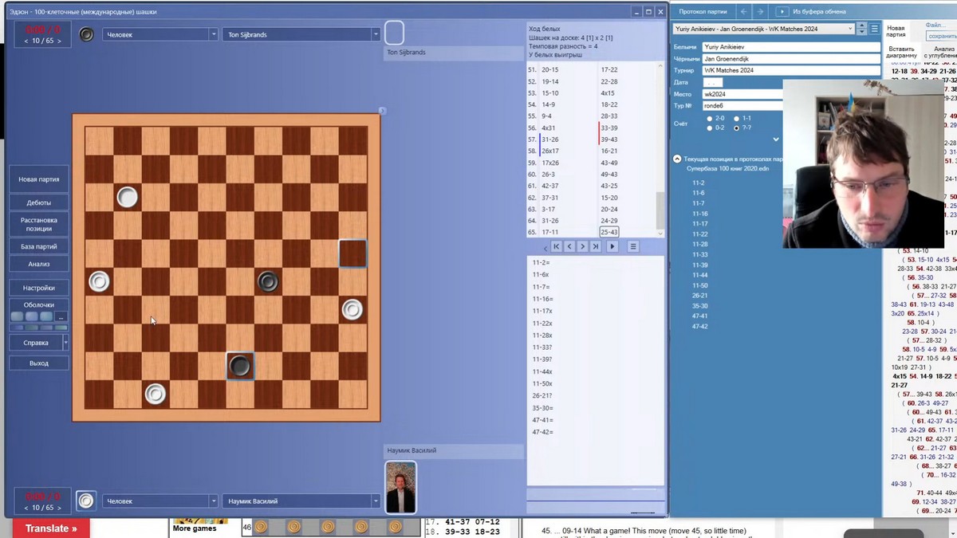The width and height of the screenshot is (957, 538).
Task: Open list menu icon next to game selector
Action: [875, 29]
